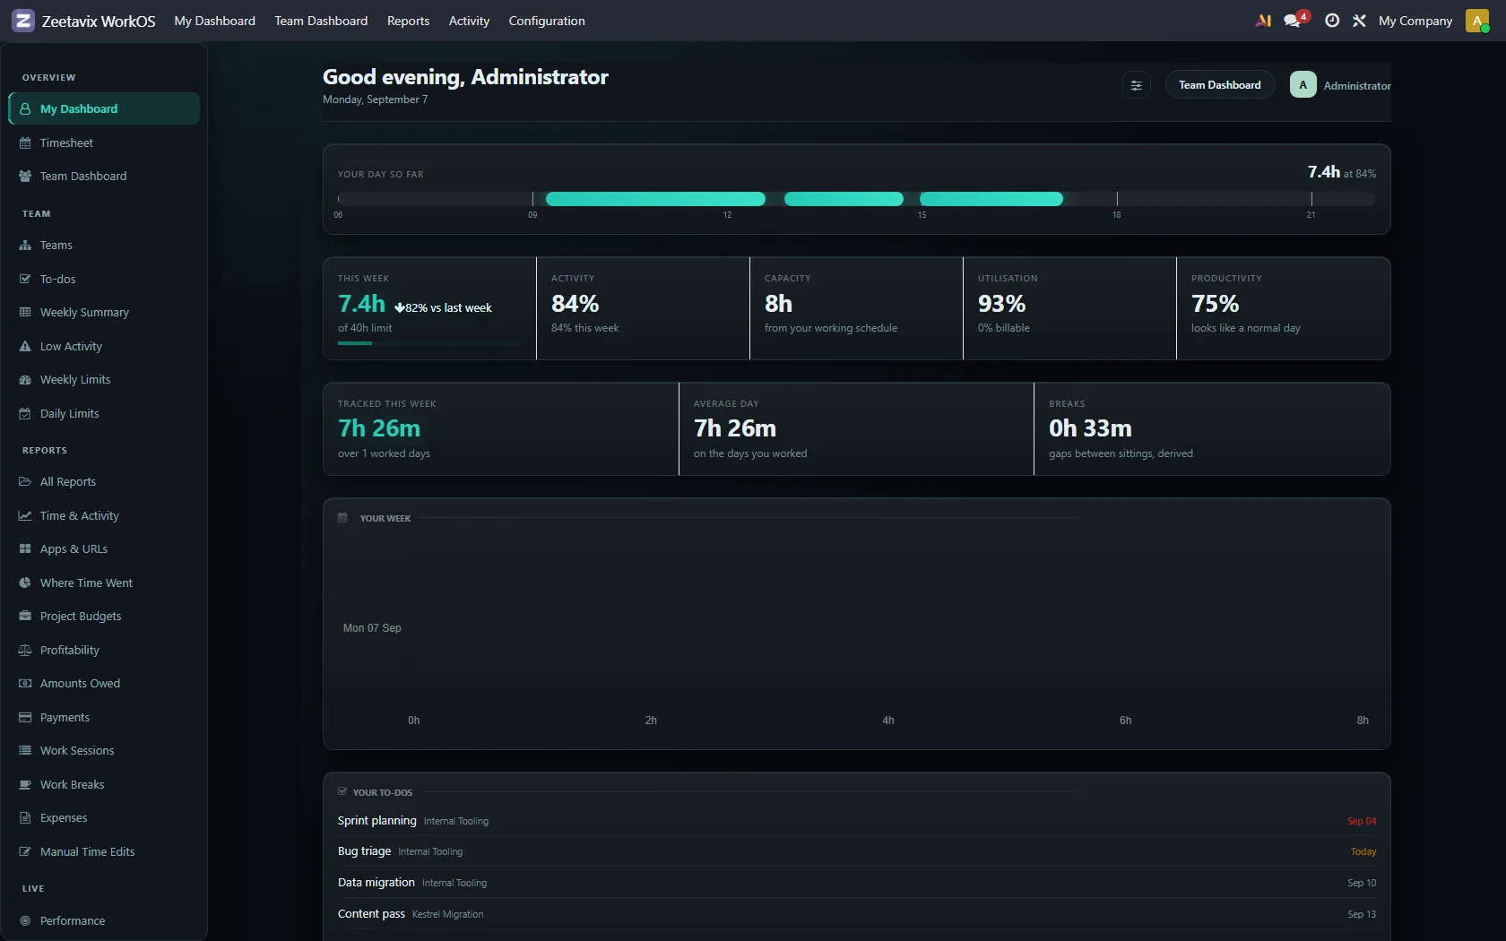Click the Work Breaks coffee icon
The image size is (1506, 941).
(25, 785)
